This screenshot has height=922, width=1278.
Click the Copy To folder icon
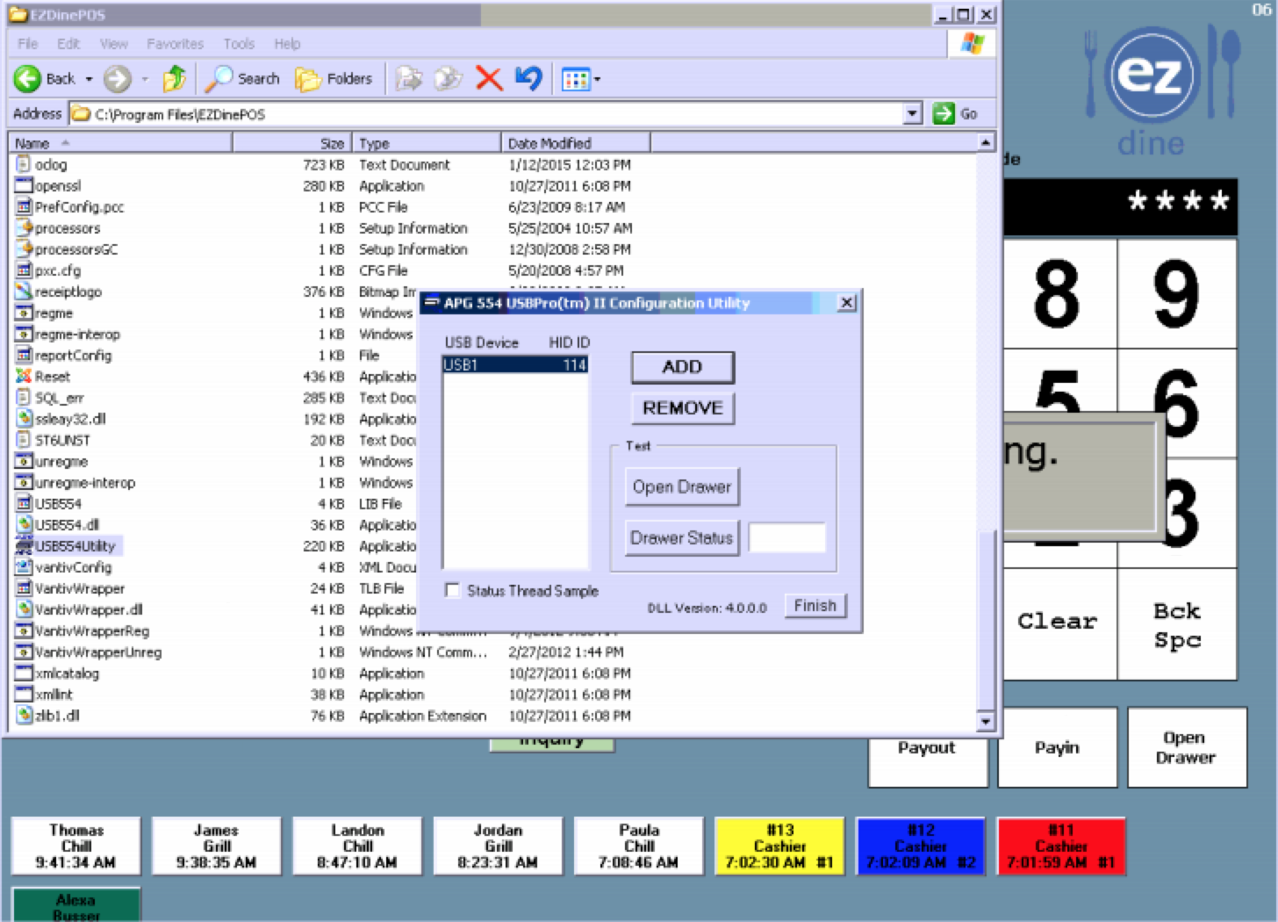point(449,79)
